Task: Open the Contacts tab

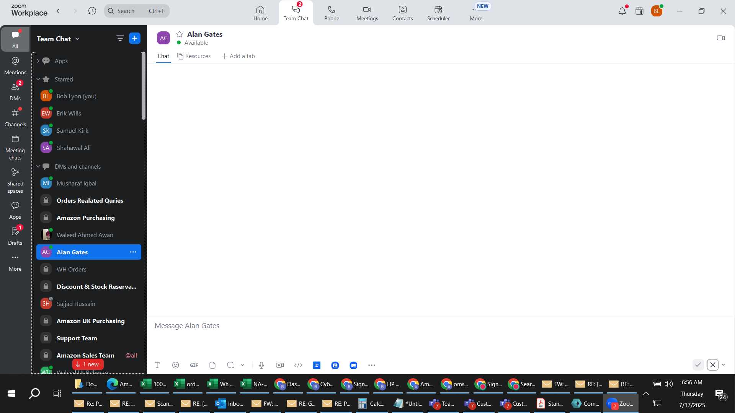Action: pyautogui.click(x=403, y=13)
